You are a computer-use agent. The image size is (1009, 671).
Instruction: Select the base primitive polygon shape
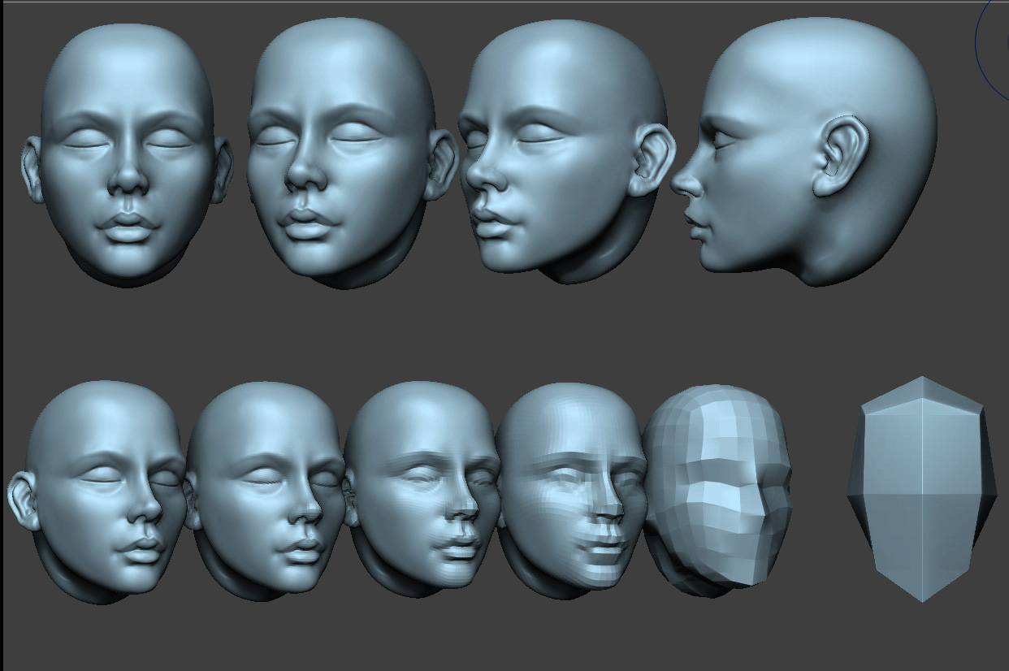tap(922, 489)
